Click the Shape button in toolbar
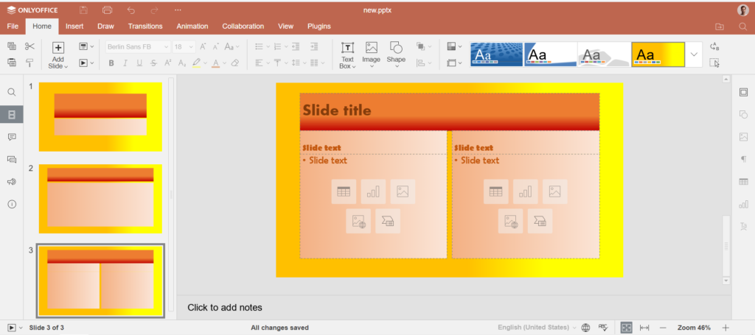This screenshot has height=335, width=755. click(396, 55)
